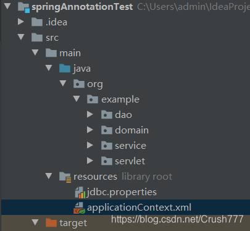250x231 pixels.
Task: Select the springAnnotationTest project name
Action: pyautogui.click(x=82, y=7)
